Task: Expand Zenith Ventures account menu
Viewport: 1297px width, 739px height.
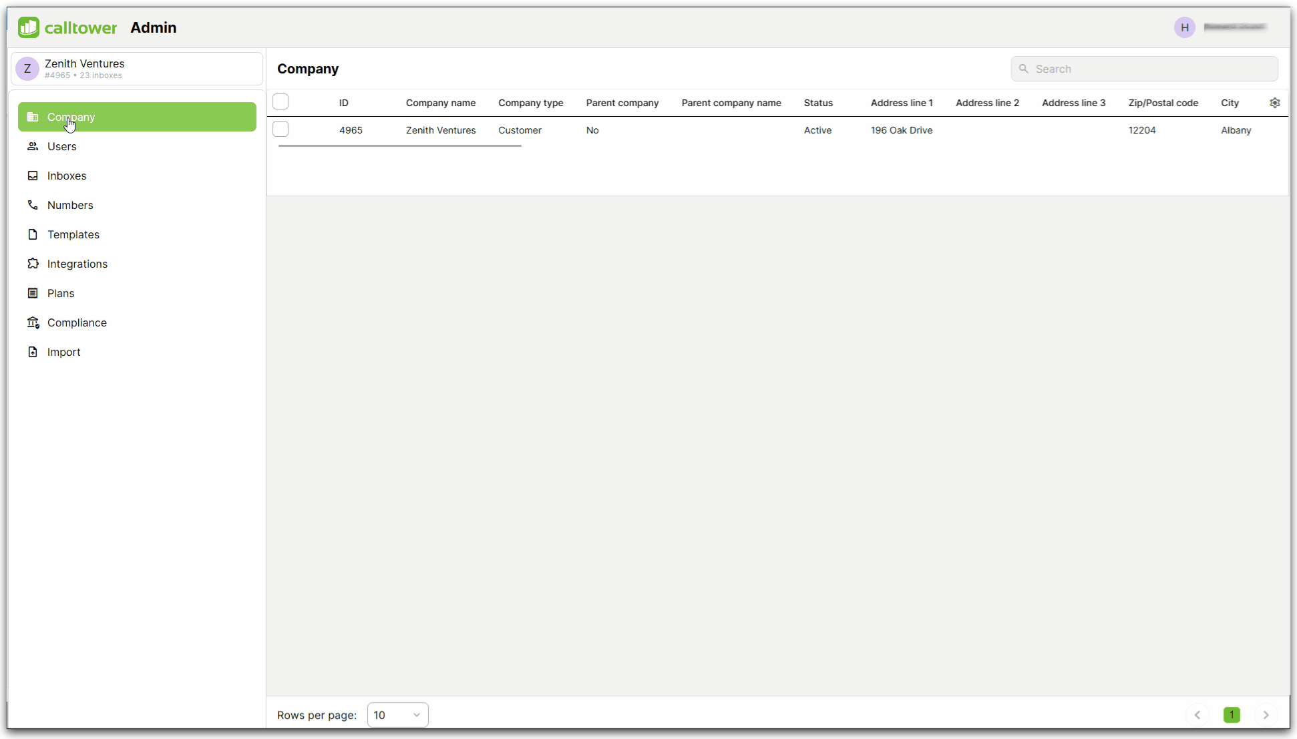Action: tap(136, 69)
